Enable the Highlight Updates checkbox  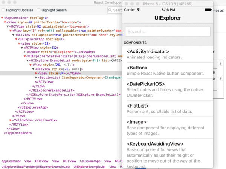point(4,10)
